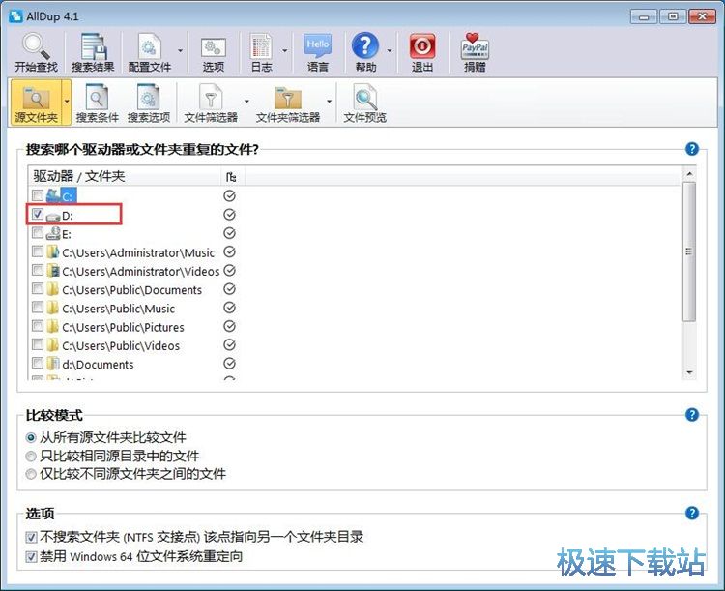
Task: Switch to the 搜索选项 tab
Action: 149,103
